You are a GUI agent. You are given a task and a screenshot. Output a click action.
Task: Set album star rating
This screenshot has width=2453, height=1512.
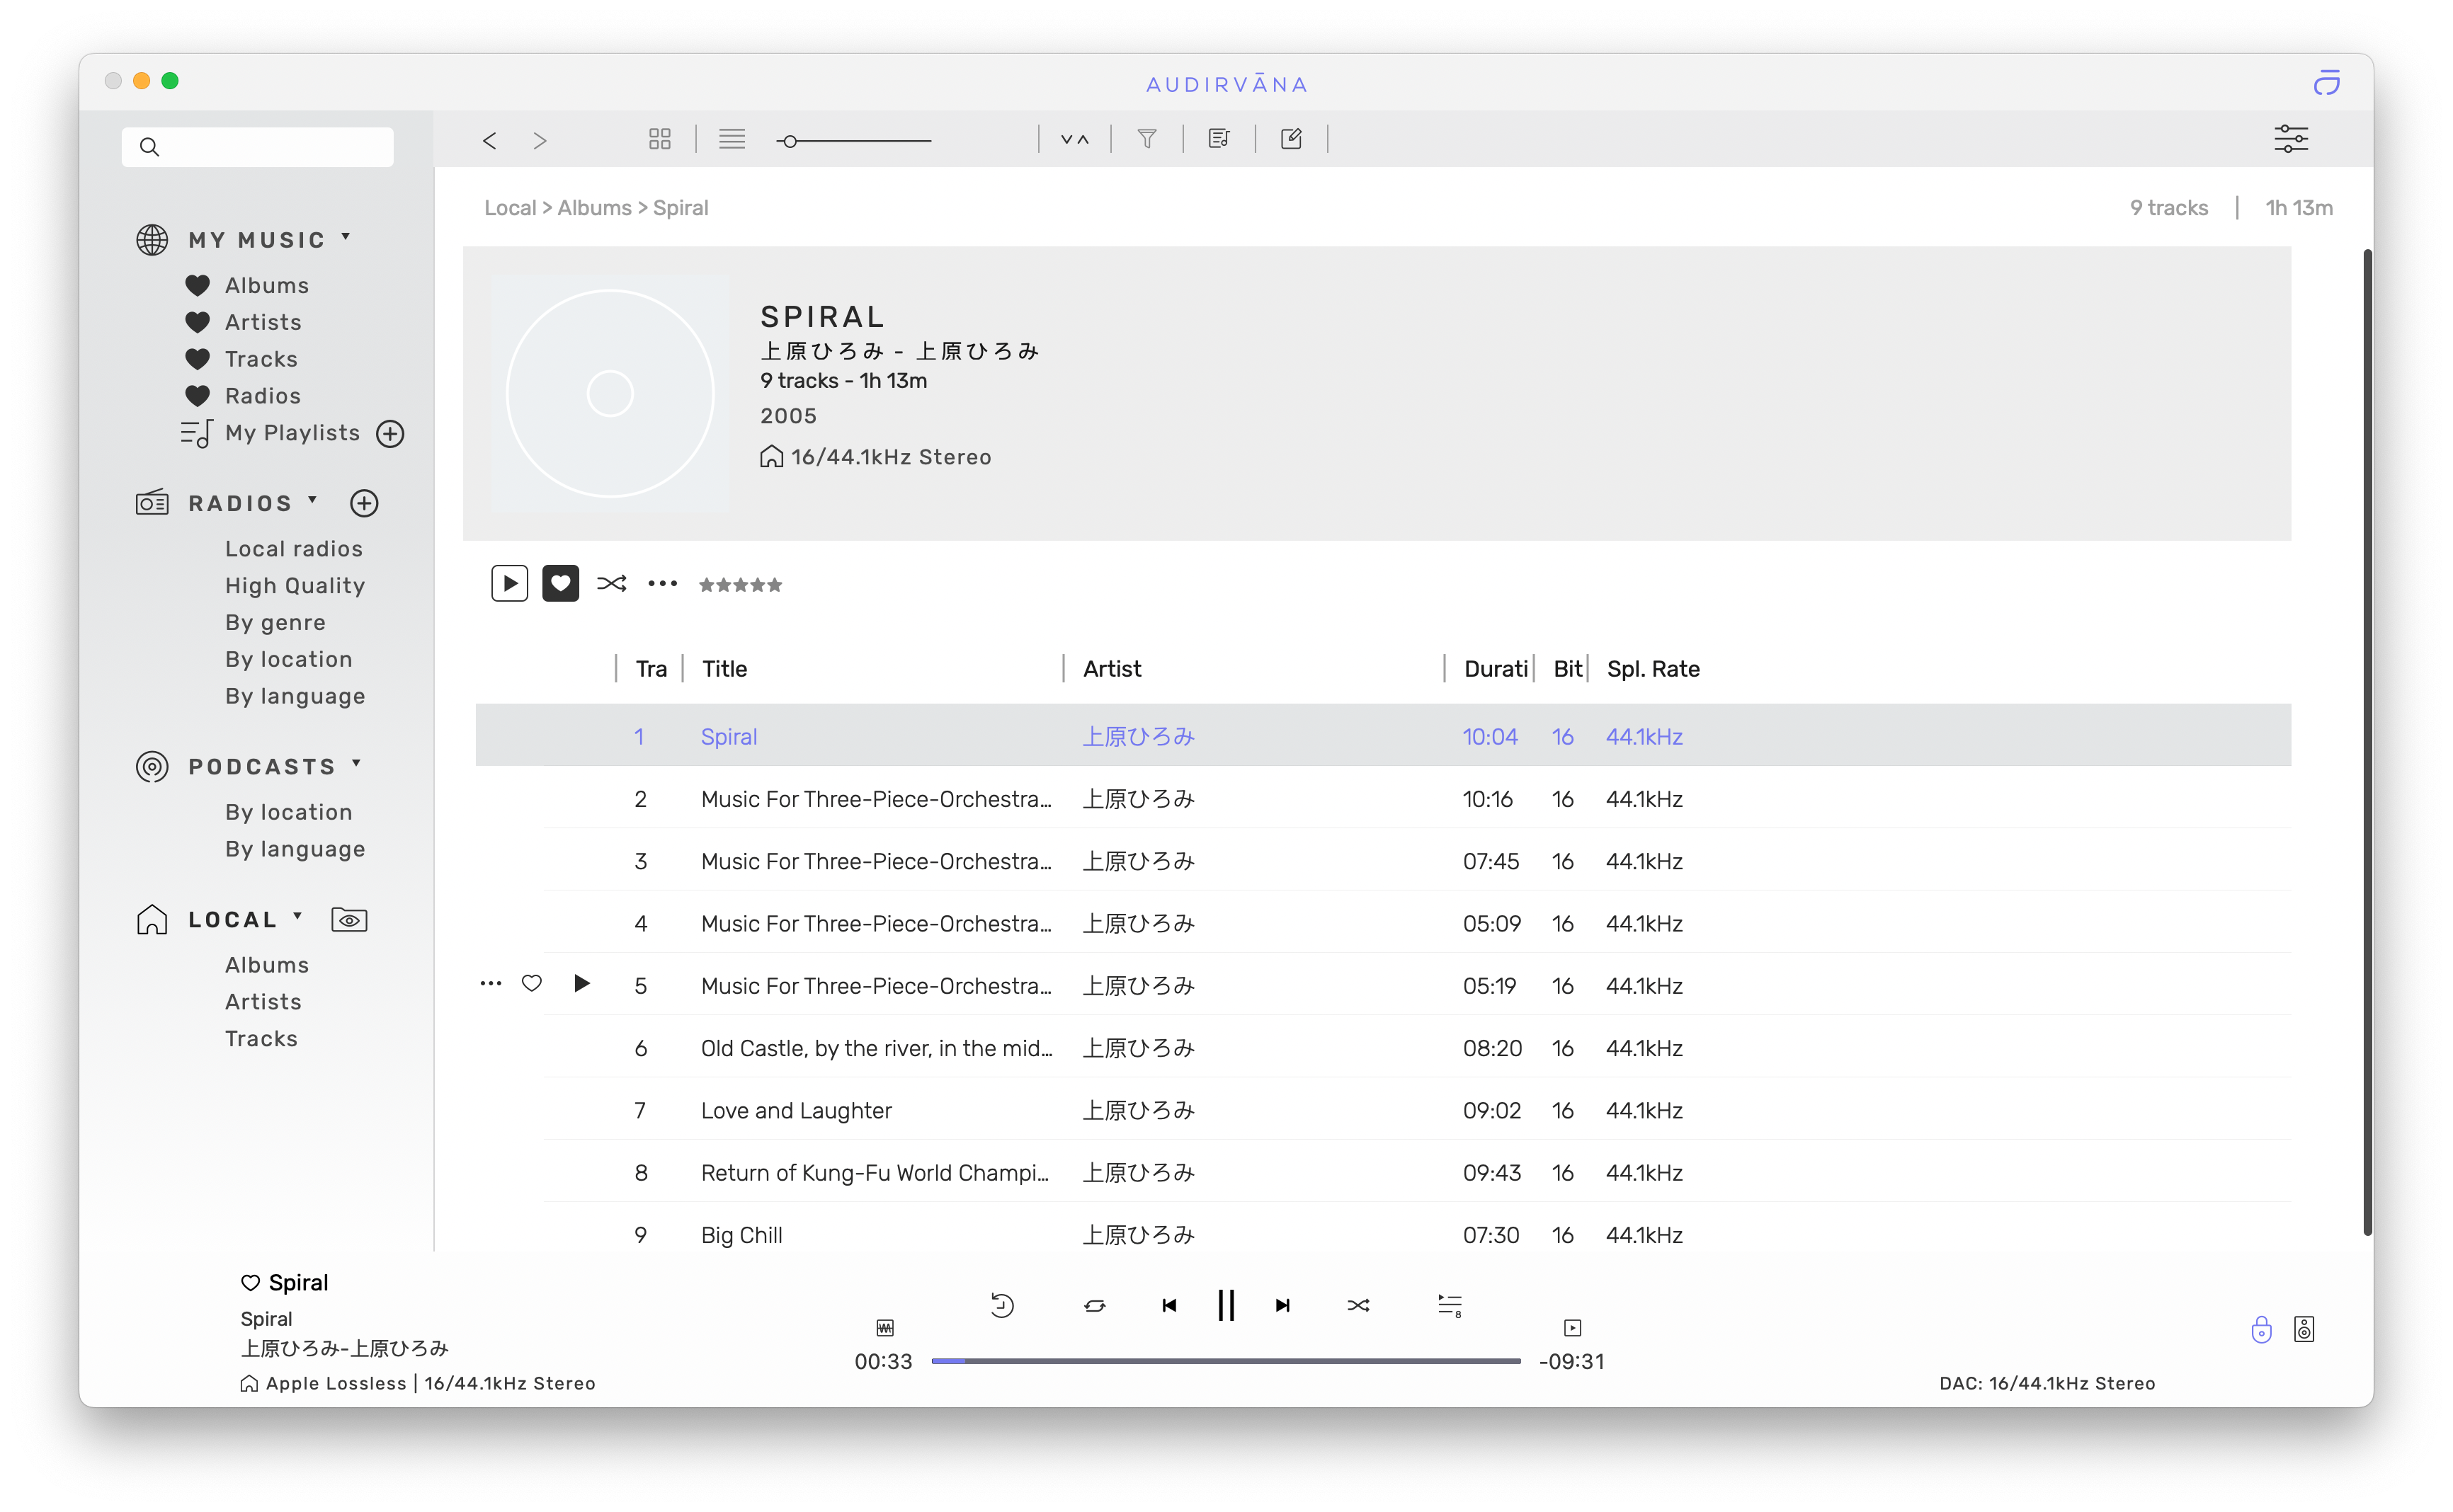(740, 585)
